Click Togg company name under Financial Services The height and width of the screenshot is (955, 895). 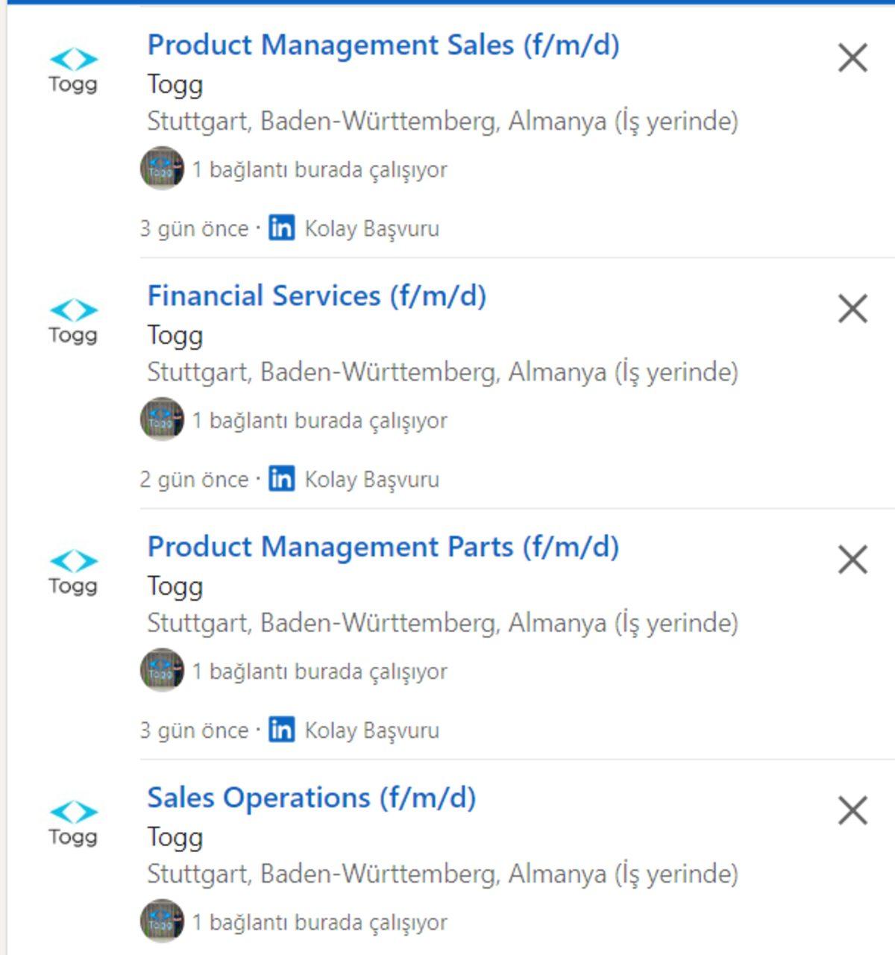pyautogui.click(x=175, y=335)
